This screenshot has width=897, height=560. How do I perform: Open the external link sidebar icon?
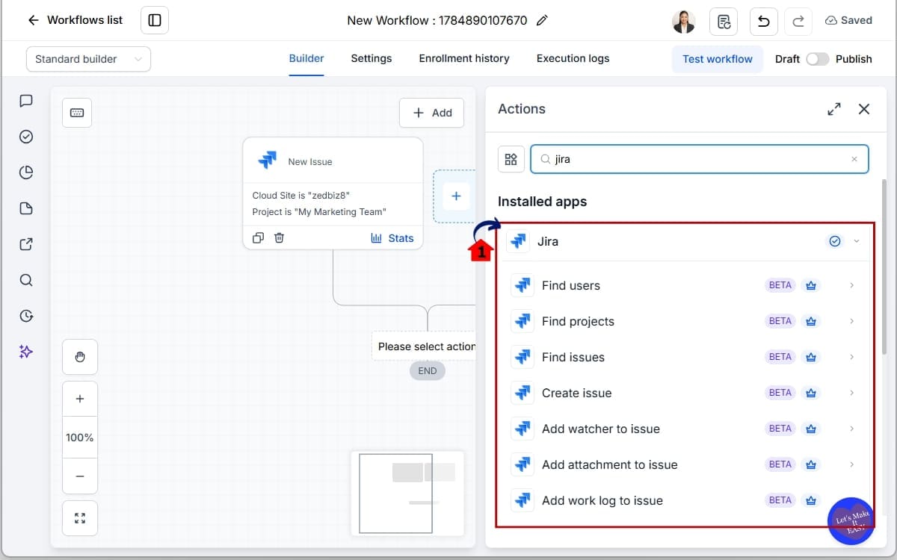pos(26,244)
